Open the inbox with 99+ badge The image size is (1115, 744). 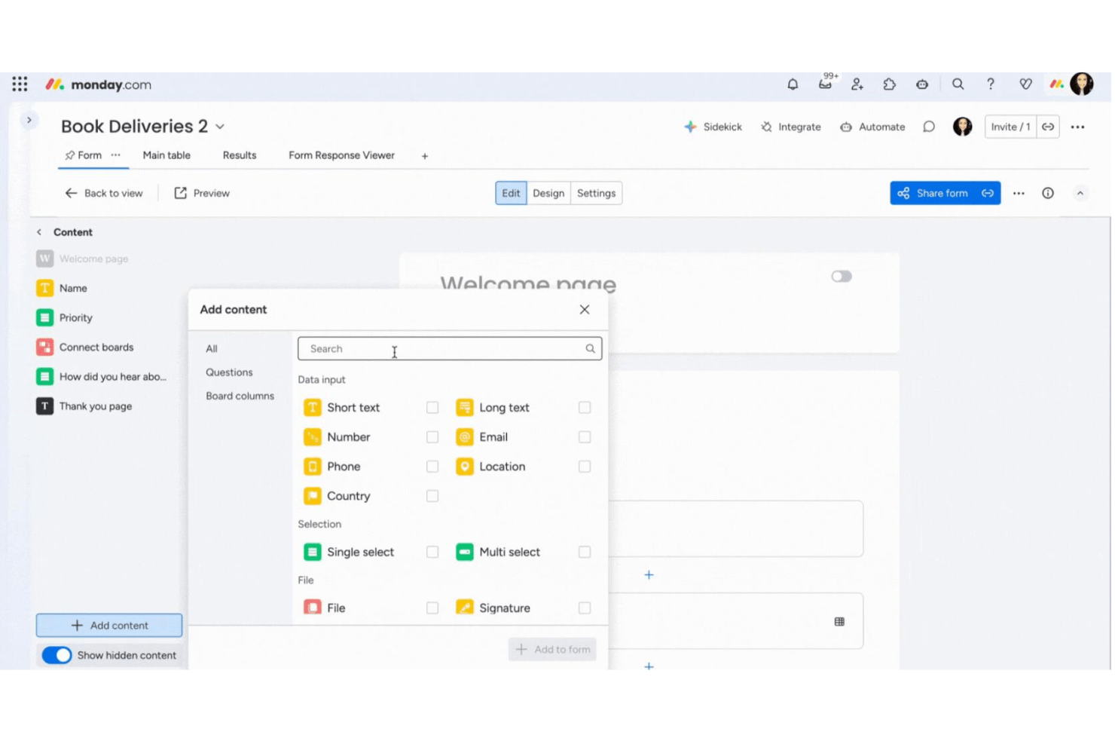pos(826,84)
